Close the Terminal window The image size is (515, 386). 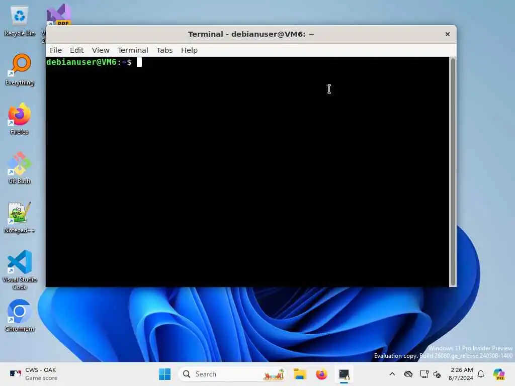(x=447, y=34)
